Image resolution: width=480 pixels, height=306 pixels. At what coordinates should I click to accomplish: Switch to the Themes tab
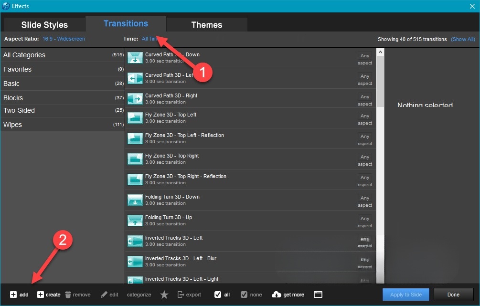pyautogui.click(x=207, y=25)
